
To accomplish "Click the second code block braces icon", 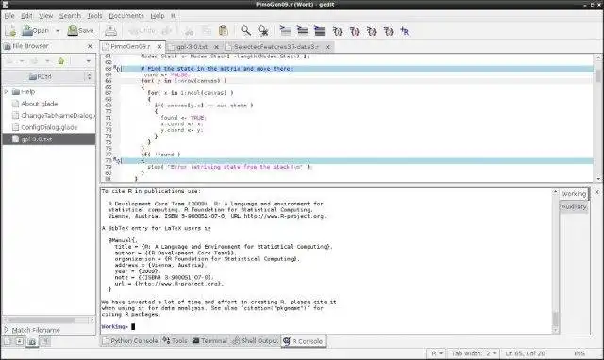I will (x=355, y=31).
